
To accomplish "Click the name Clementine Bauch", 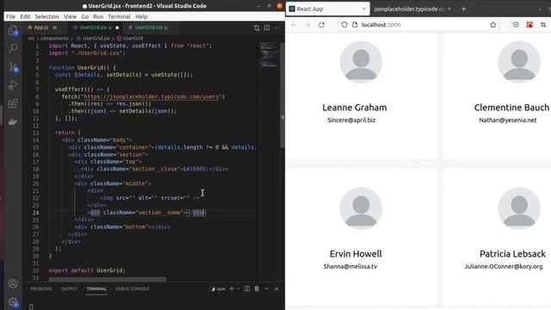I will [x=511, y=107].
